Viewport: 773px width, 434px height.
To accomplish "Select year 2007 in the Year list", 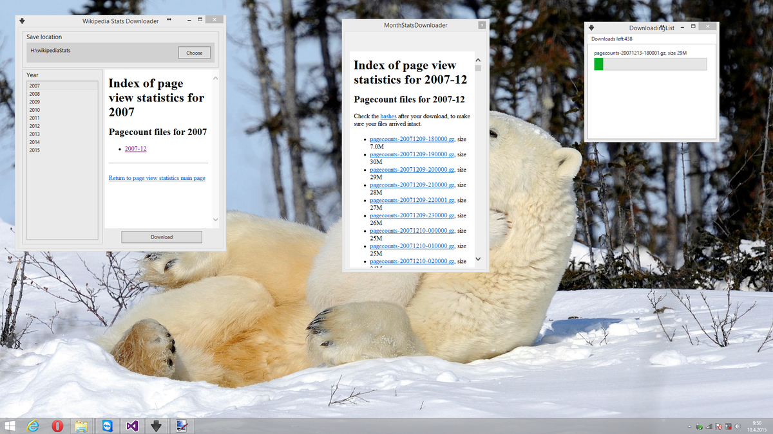I will point(62,86).
